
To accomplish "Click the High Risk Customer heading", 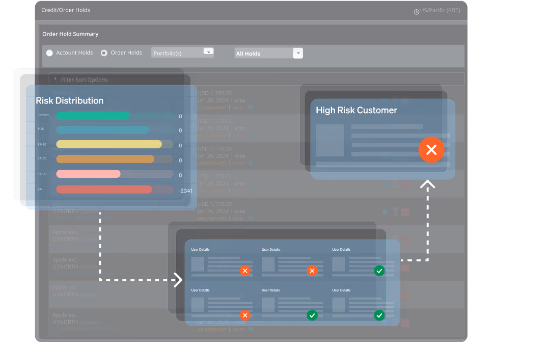I will coord(356,110).
